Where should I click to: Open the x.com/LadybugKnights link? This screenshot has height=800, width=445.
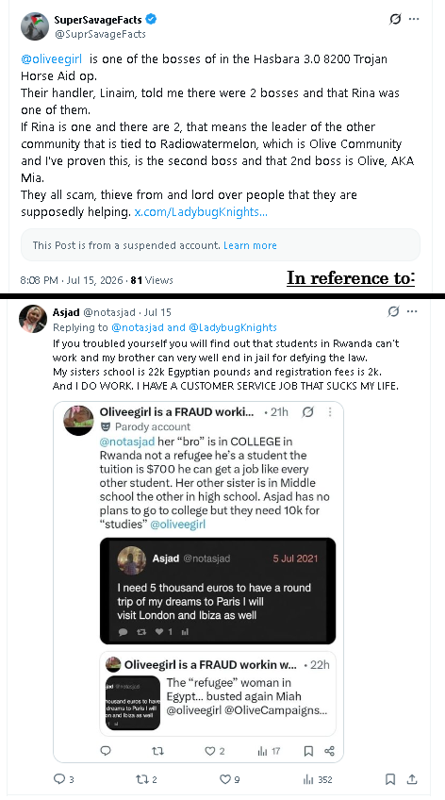pyautogui.click(x=201, y=212)
